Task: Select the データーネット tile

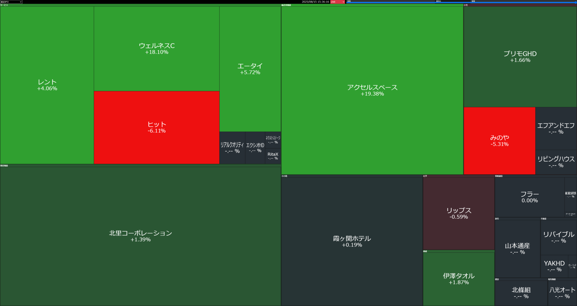Action: pyautogui.click(x=571, y=214)
